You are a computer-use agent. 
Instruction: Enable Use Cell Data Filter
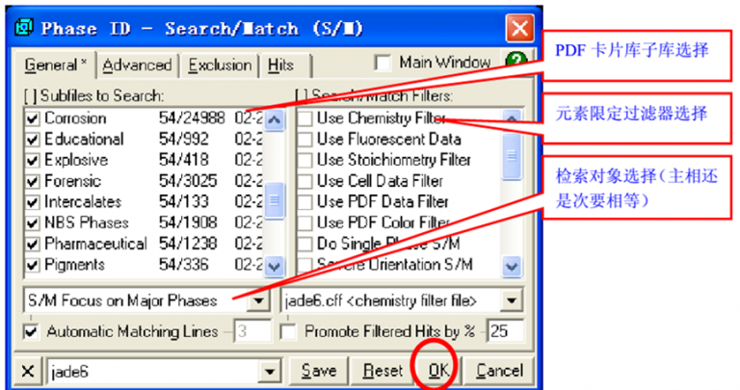click(304, 181)
